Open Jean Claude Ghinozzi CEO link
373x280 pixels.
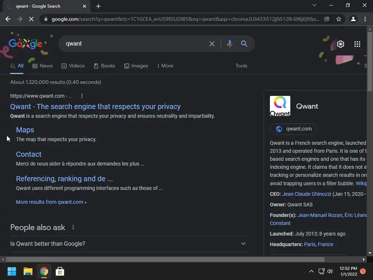[307, 194]
